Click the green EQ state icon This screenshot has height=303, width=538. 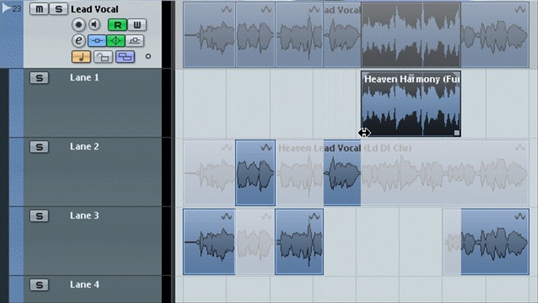click(116, 41)
